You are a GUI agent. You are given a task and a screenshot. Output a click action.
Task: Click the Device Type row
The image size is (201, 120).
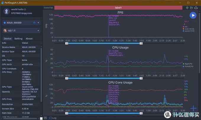21,52
